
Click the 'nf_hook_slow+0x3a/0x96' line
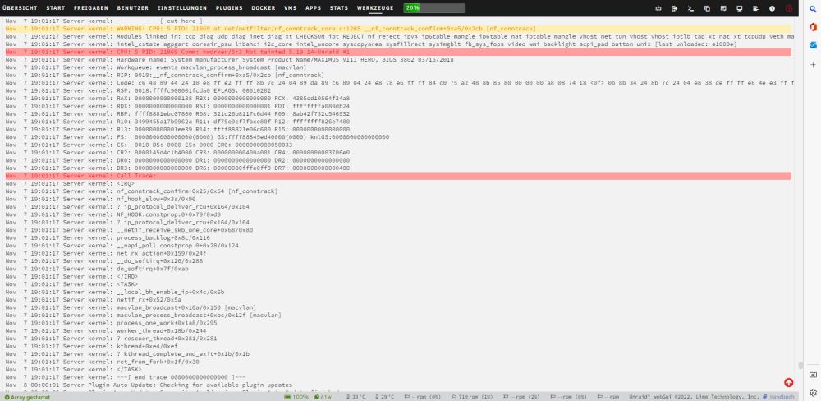point(100,199)
